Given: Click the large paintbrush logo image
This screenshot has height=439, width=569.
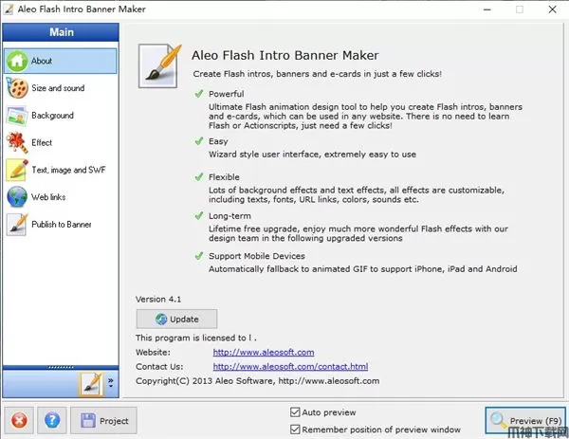Looking at the screenshot, I should tap(159, 66).
